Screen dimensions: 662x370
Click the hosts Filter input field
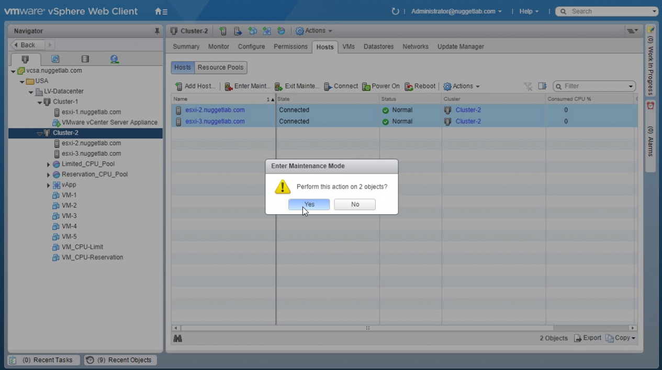click(594, 86)
